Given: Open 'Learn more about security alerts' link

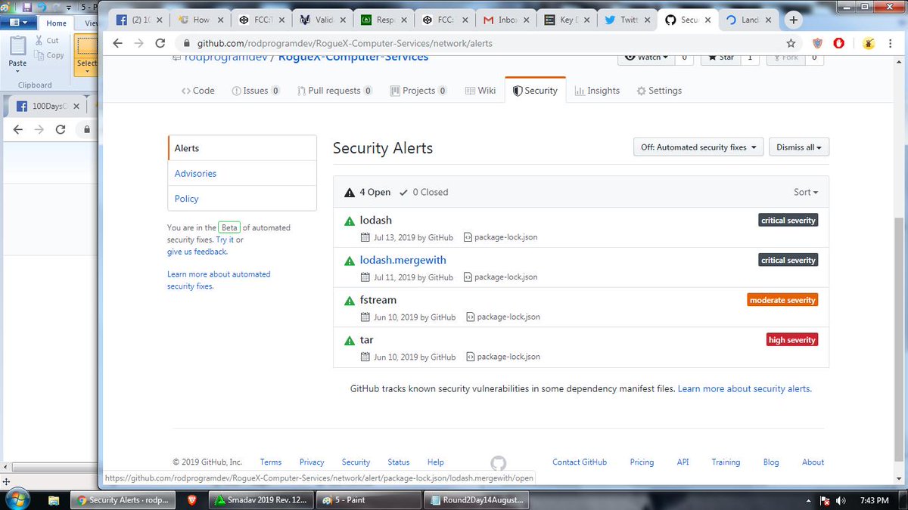Looking at the screenshot, I should [745, 388].
